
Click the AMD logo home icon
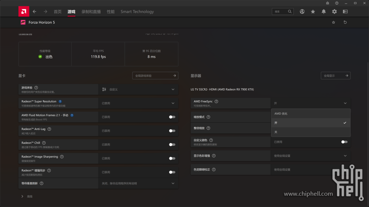[x=24, y=12]
